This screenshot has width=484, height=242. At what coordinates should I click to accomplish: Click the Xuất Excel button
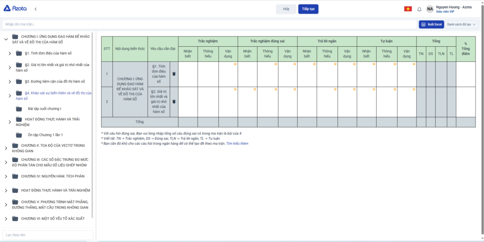coord(431,24)
